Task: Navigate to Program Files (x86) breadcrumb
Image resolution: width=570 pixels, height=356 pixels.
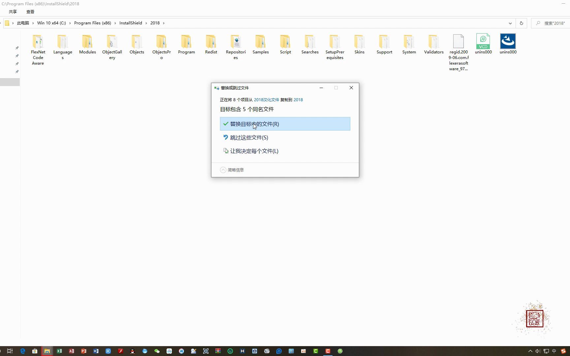Action: pos(93,23)
